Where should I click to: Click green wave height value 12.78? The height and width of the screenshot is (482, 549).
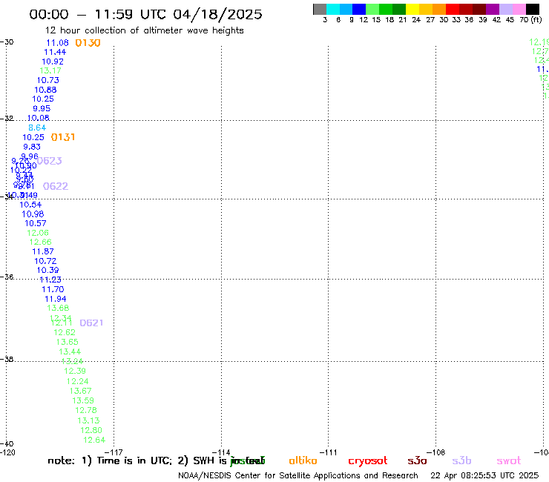[x=86, y=410]
